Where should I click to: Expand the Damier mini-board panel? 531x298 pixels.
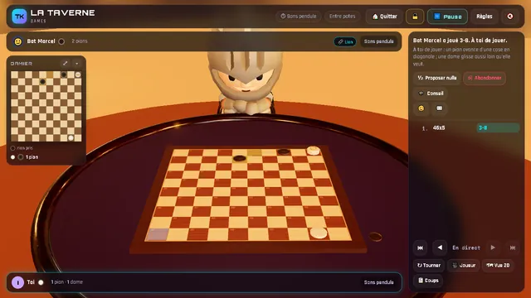[65, 63]
